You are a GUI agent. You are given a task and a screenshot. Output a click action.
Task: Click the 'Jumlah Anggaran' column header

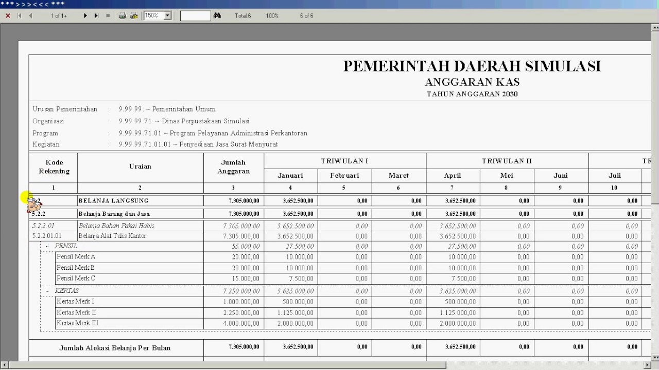click(233, 167)
